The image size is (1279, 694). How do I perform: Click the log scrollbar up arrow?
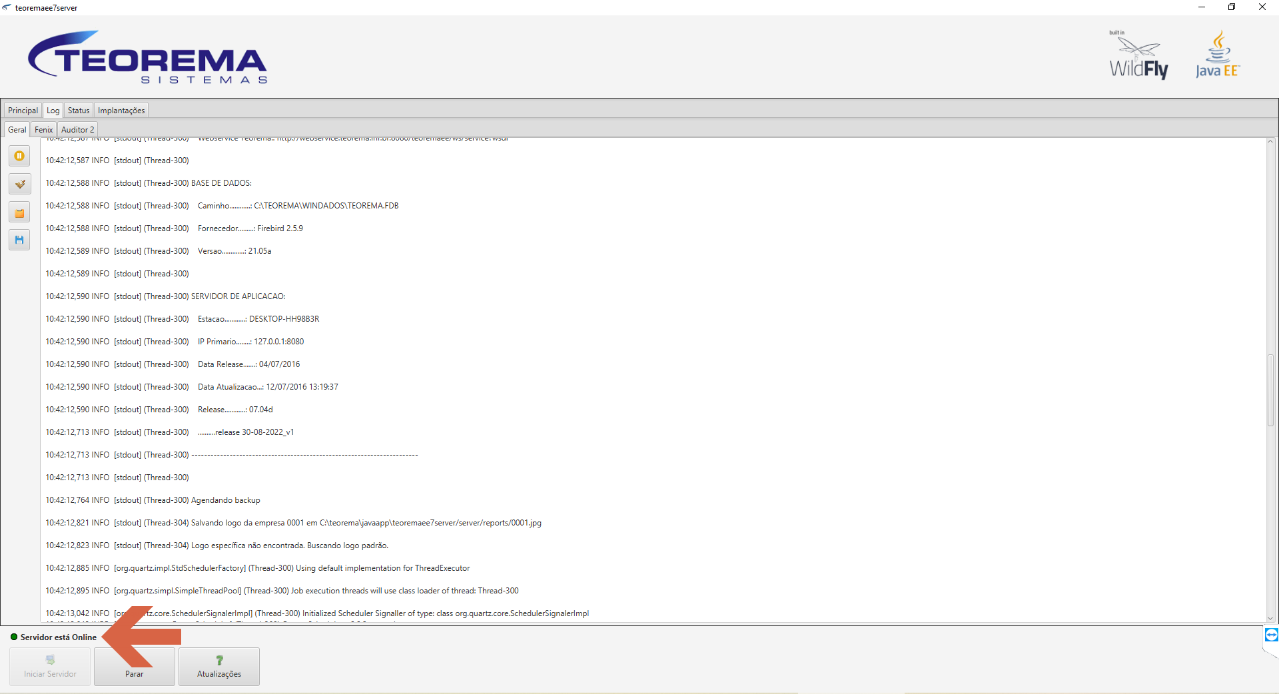click(1270, 142)
